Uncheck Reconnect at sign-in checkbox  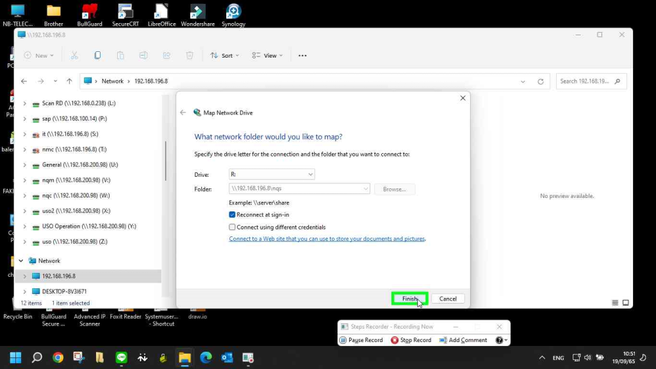pyautogui.click(x=233, y=215)
